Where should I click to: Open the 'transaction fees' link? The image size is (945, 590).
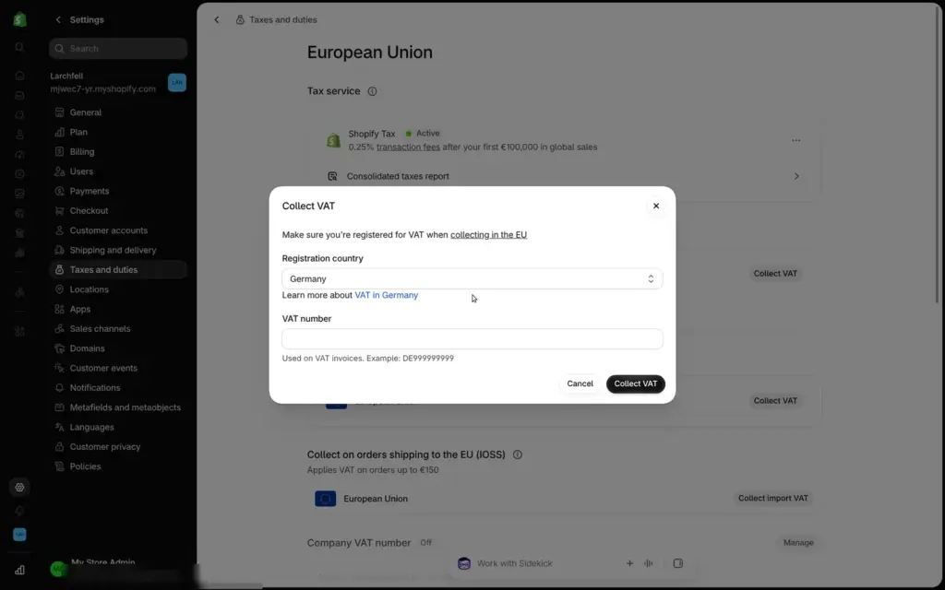(408, 147)
